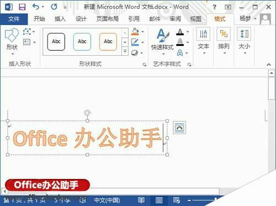Switch to the 设计 Design tab
Screen dimensions: 276x206
(x=81, y=19)
